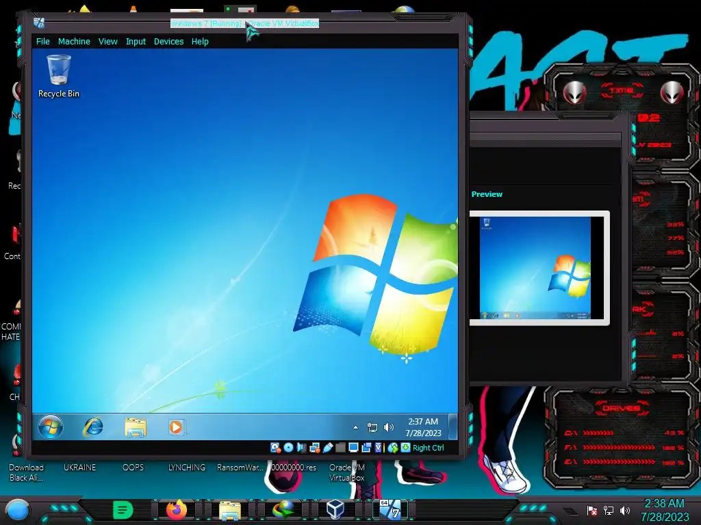701x525 pixels.
Task: Click the right alien head on TIME gadget
Action: click(x=672, y=92)
